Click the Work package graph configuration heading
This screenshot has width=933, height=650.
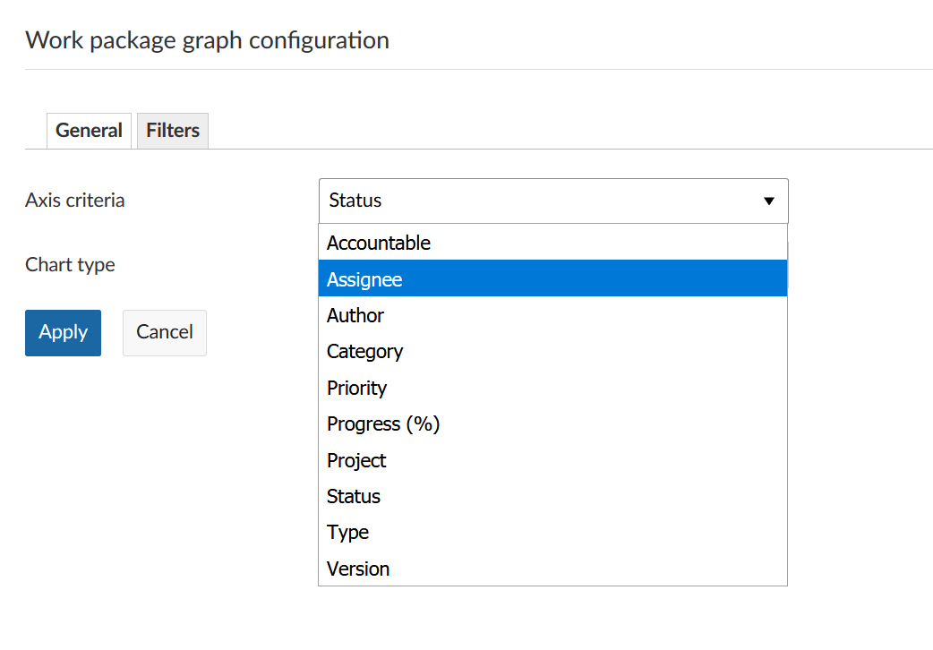(207, 40)
